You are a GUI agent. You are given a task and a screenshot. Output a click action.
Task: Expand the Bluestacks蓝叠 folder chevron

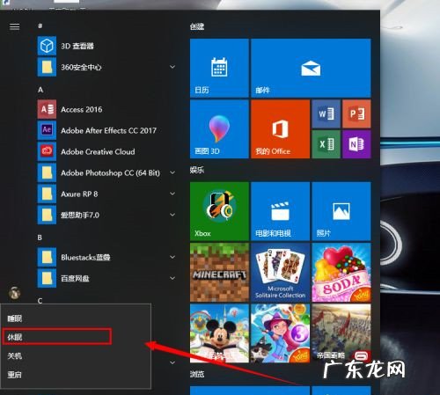[172, 257]
